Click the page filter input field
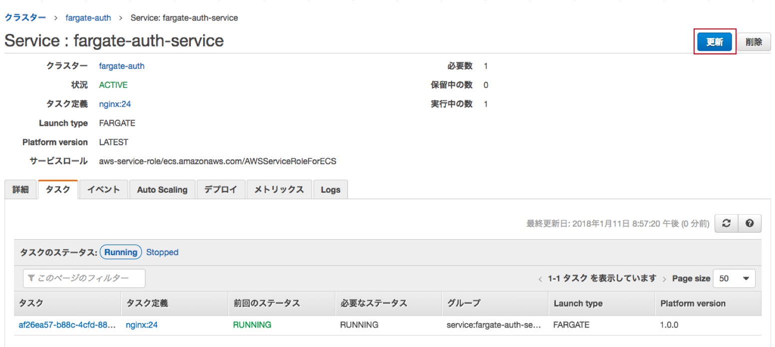The image size is (775, 347). [83, 278]
